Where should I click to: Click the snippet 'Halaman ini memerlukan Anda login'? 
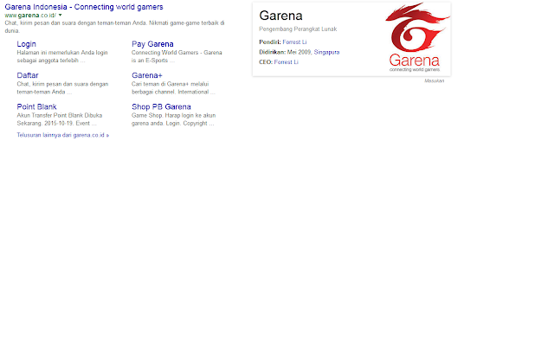(x=62, y=52)
